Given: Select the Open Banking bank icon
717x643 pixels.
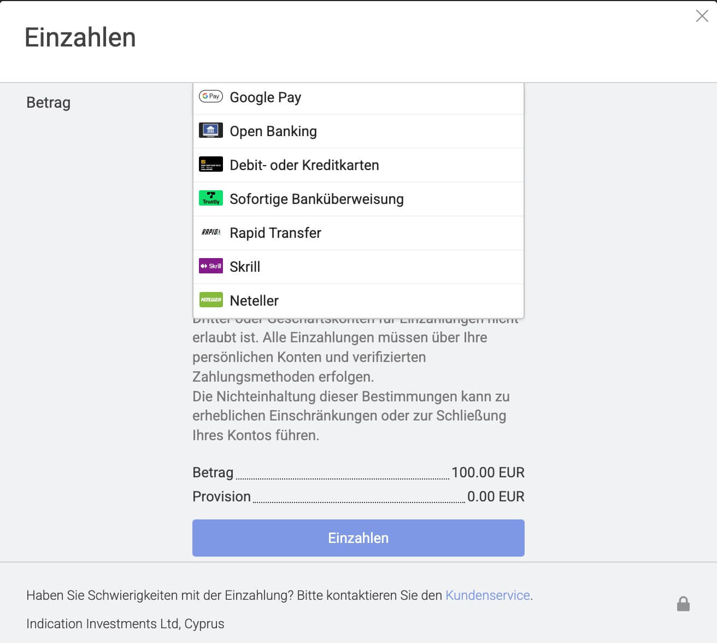Looking at the screenshot, I should click(x=210, y=130).
